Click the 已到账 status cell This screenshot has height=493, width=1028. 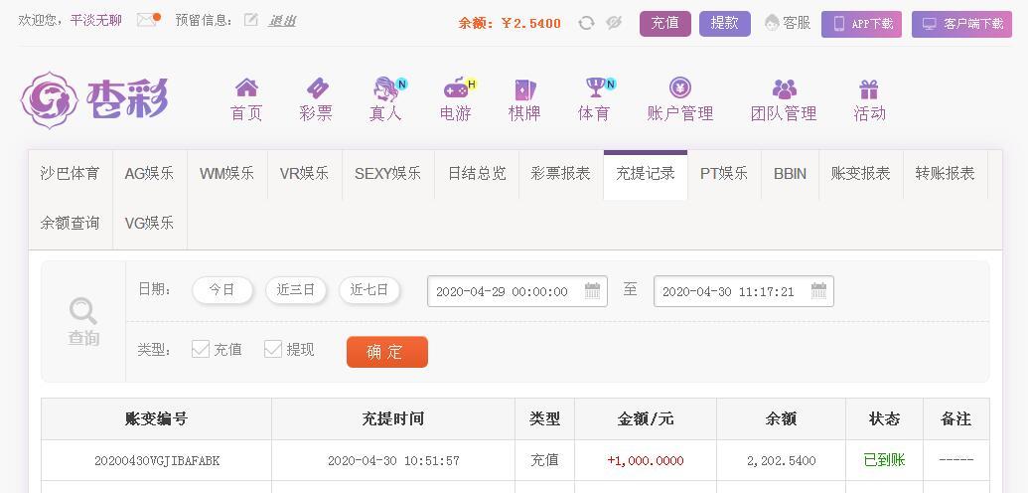pyautogui.click(x=884, y=460)
